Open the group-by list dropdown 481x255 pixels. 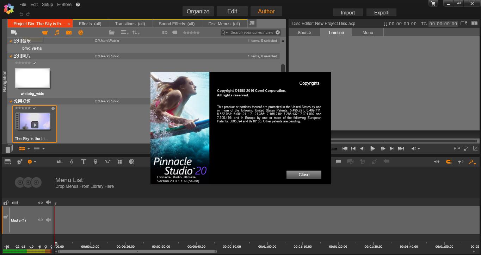tap(125, 32)
